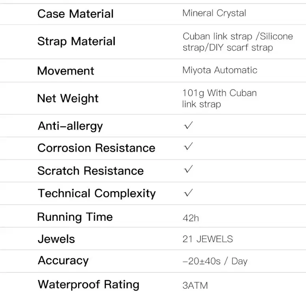This screenshot has height=306, width=306.
Task: Click the Cuban link strap description
Action: (238, 42)
